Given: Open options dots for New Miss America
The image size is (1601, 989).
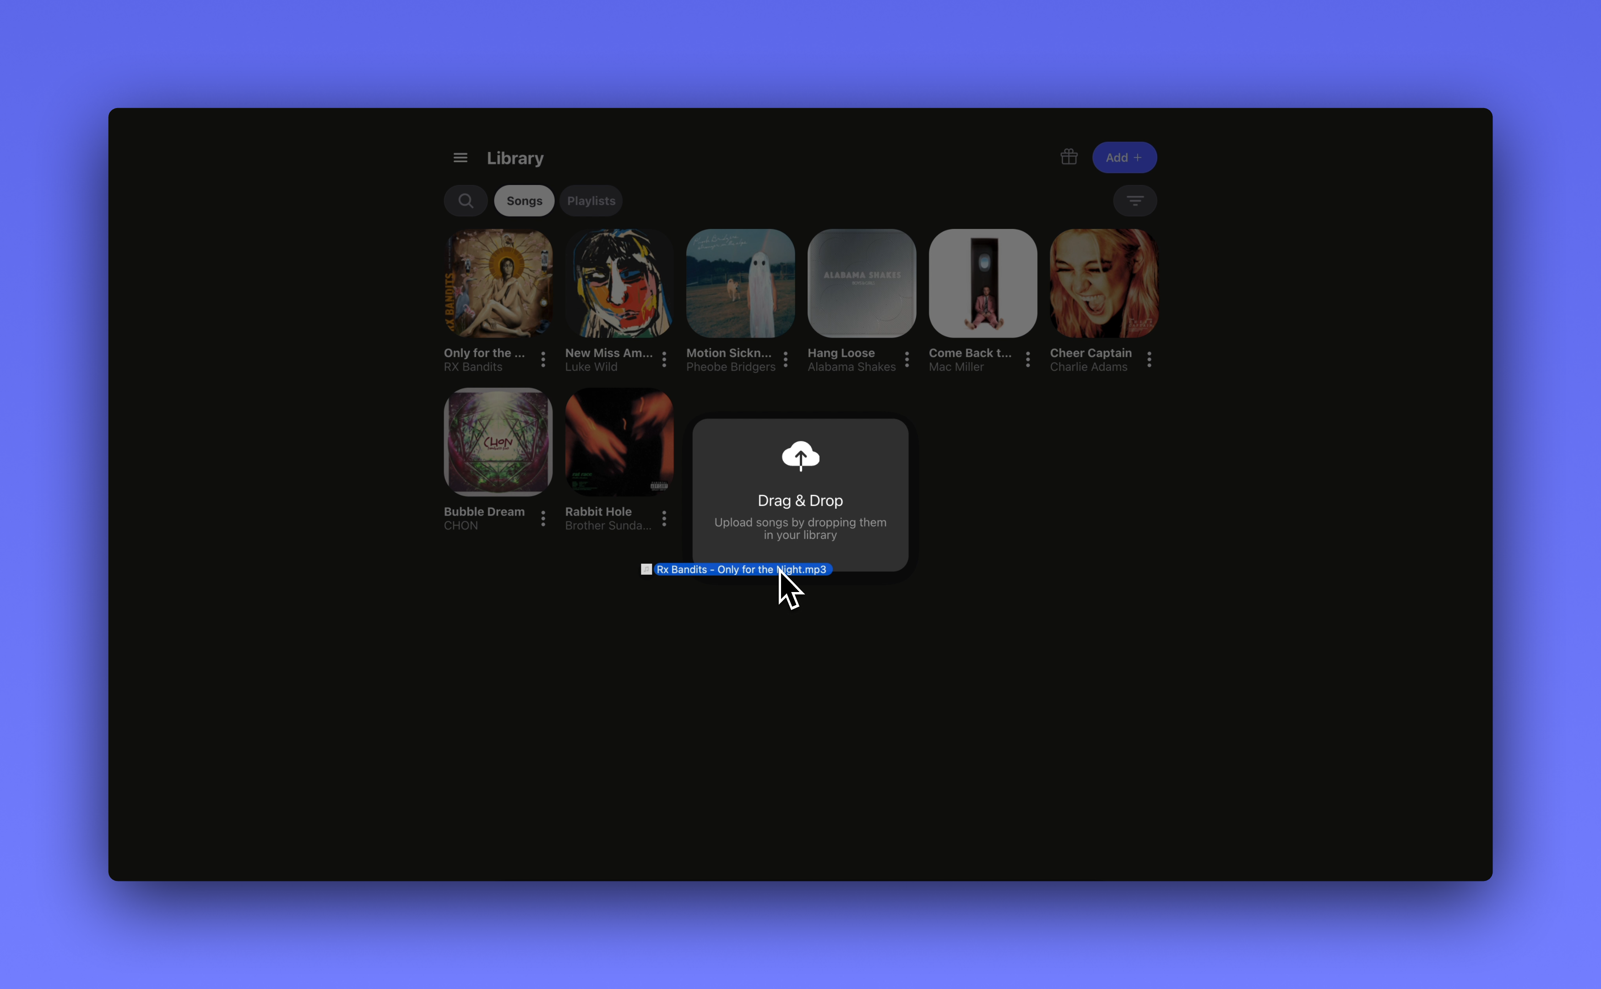Looking at the screenshot, I should click(664, 359).
